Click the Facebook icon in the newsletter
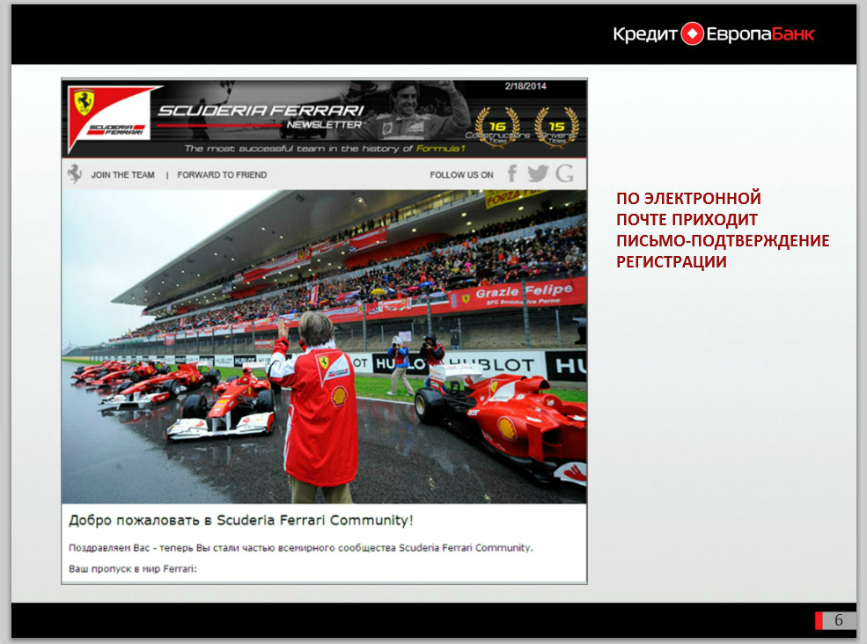 pos(512,173)
